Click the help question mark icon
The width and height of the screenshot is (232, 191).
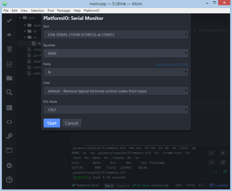click(9, 180)
